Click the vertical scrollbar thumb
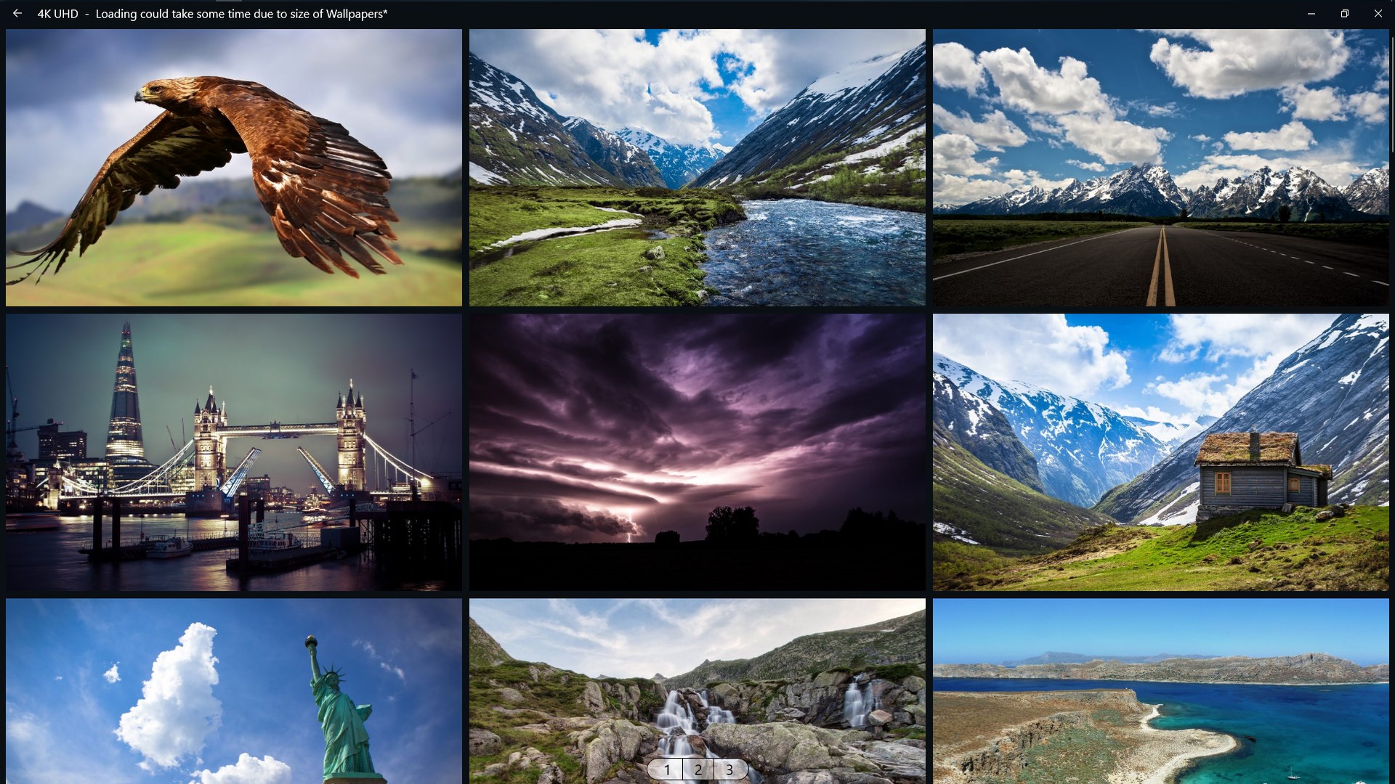 (1391, 94)
